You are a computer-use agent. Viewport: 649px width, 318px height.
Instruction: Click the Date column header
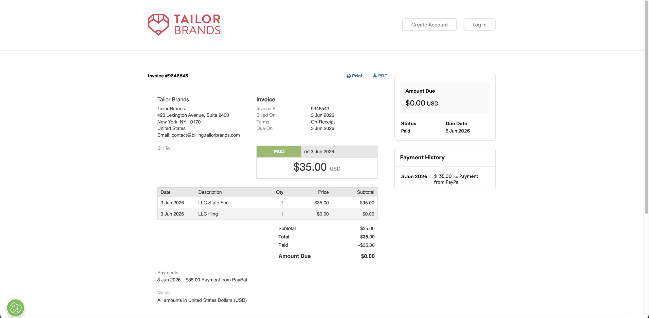point(166,192)
